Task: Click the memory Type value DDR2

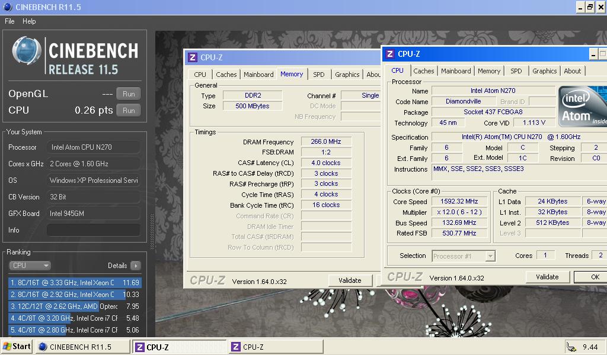Action: [253, 95]
